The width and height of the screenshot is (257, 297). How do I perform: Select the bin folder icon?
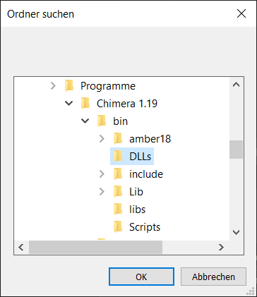(x=102, y=121)
